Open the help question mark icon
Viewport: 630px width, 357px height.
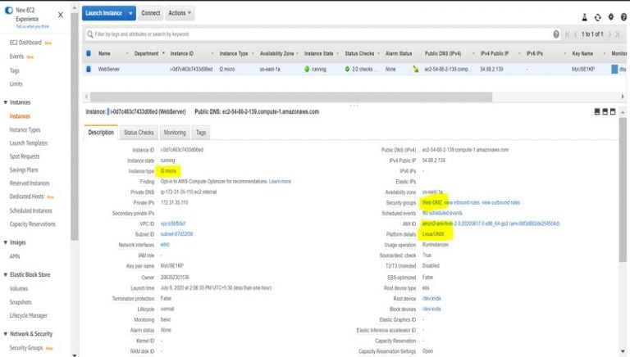[623, 17]
